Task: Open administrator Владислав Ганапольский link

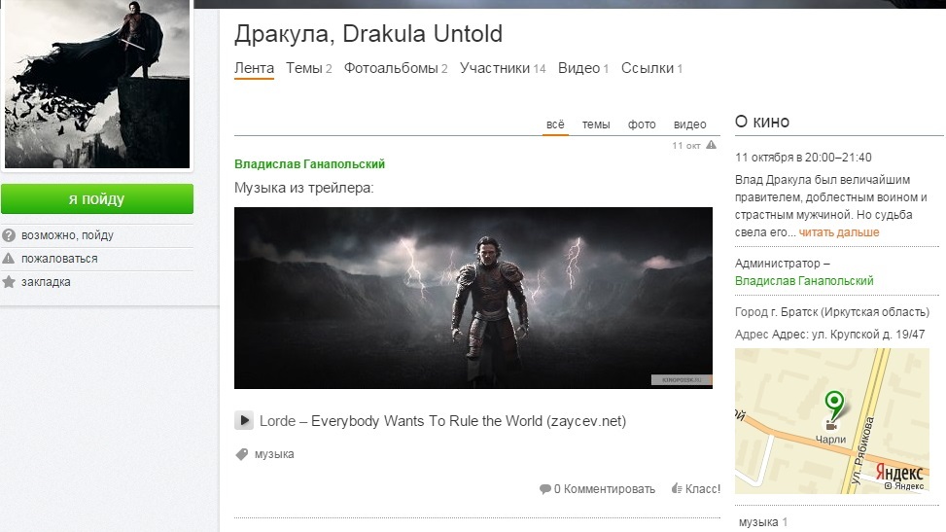Action: point(804,281)
